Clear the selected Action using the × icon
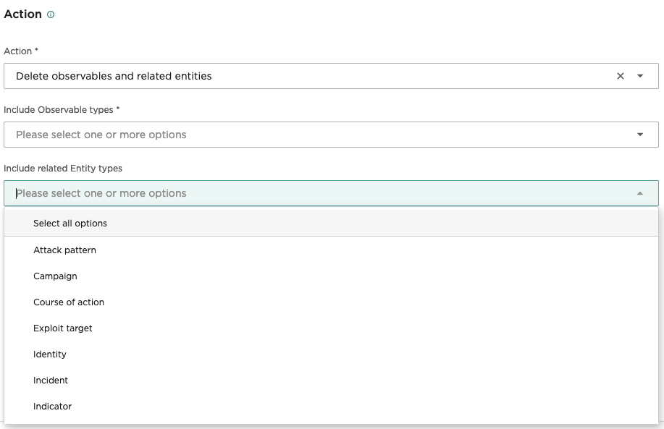664x429 pixels. tap(620, 75)
